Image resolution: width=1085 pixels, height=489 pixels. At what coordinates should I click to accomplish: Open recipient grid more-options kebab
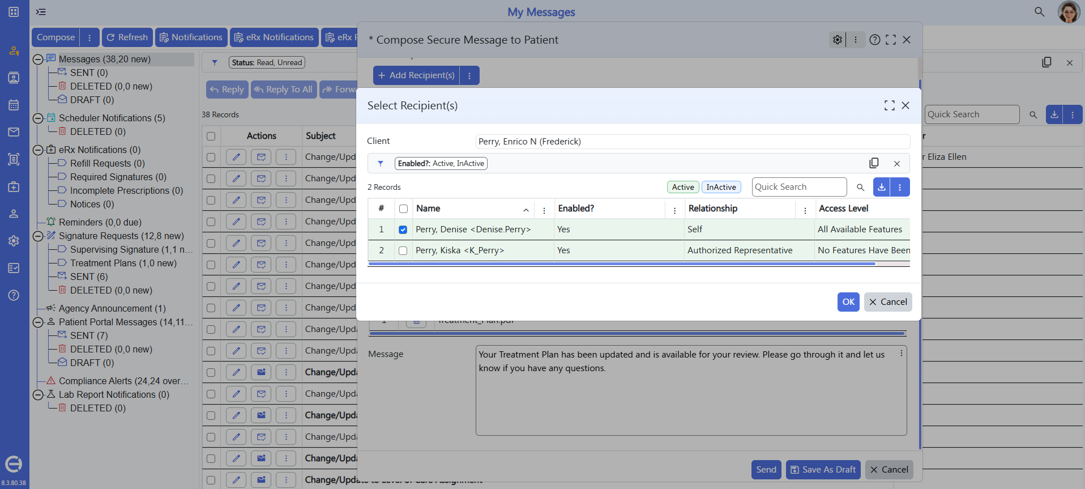tap(900, 187)
